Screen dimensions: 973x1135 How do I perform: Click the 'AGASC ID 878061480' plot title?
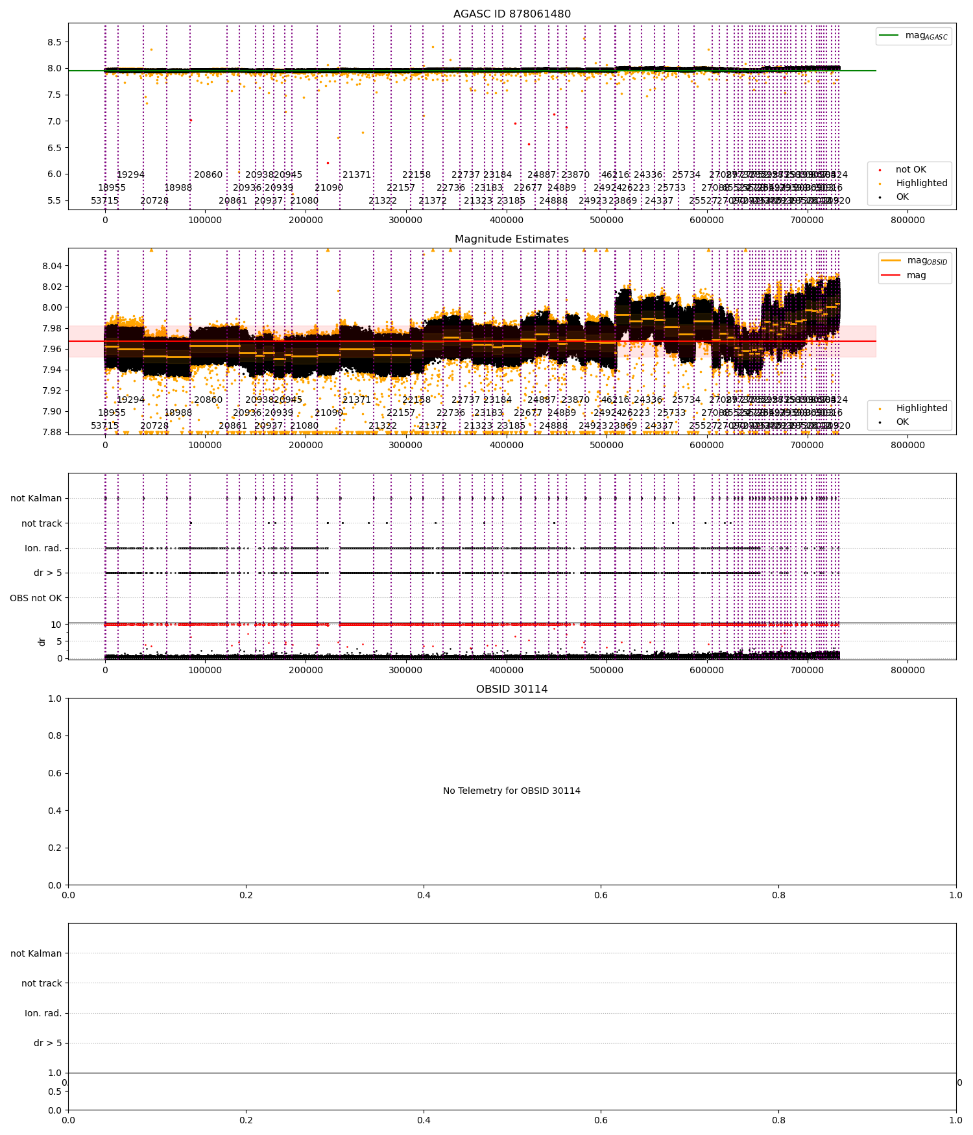pos(512,14)
